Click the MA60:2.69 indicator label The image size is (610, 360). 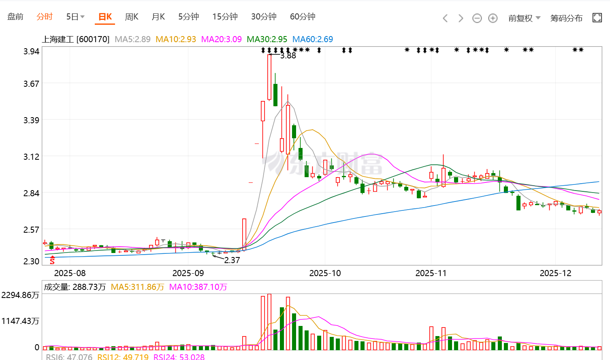pos(313,39)
